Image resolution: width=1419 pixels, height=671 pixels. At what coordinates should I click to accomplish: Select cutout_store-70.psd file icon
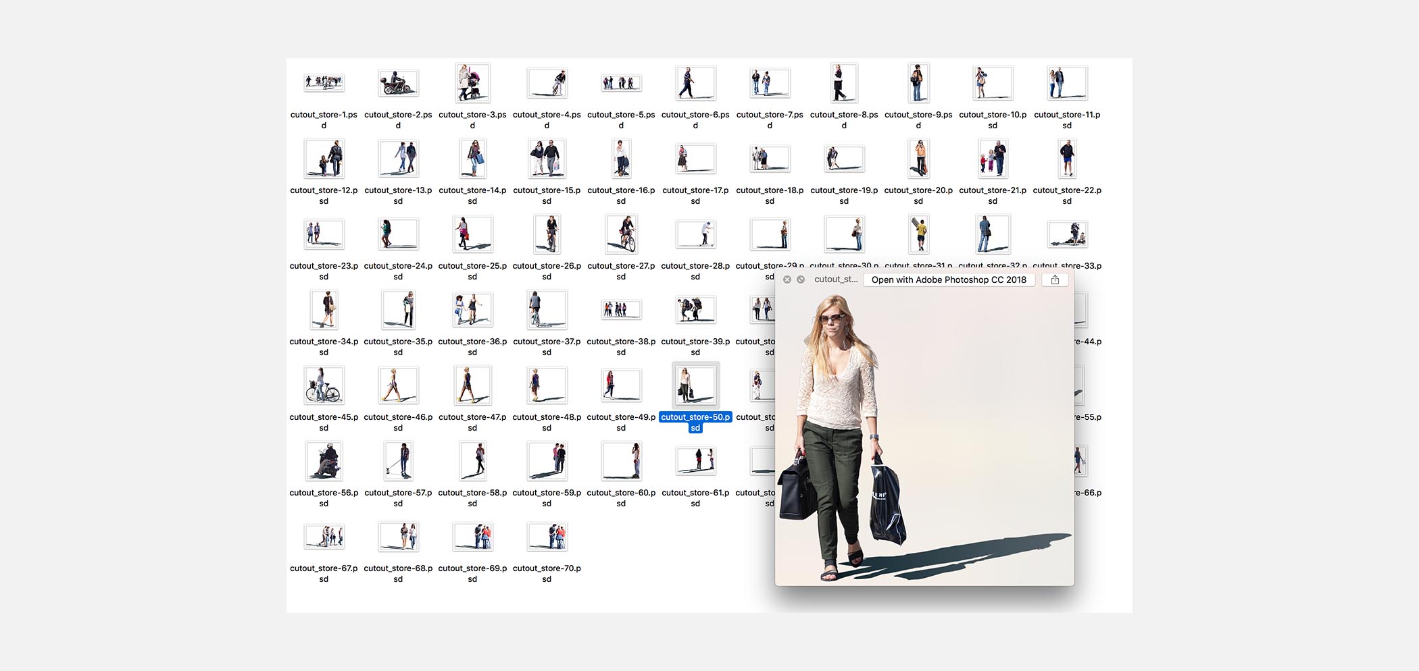coord(547,537)
